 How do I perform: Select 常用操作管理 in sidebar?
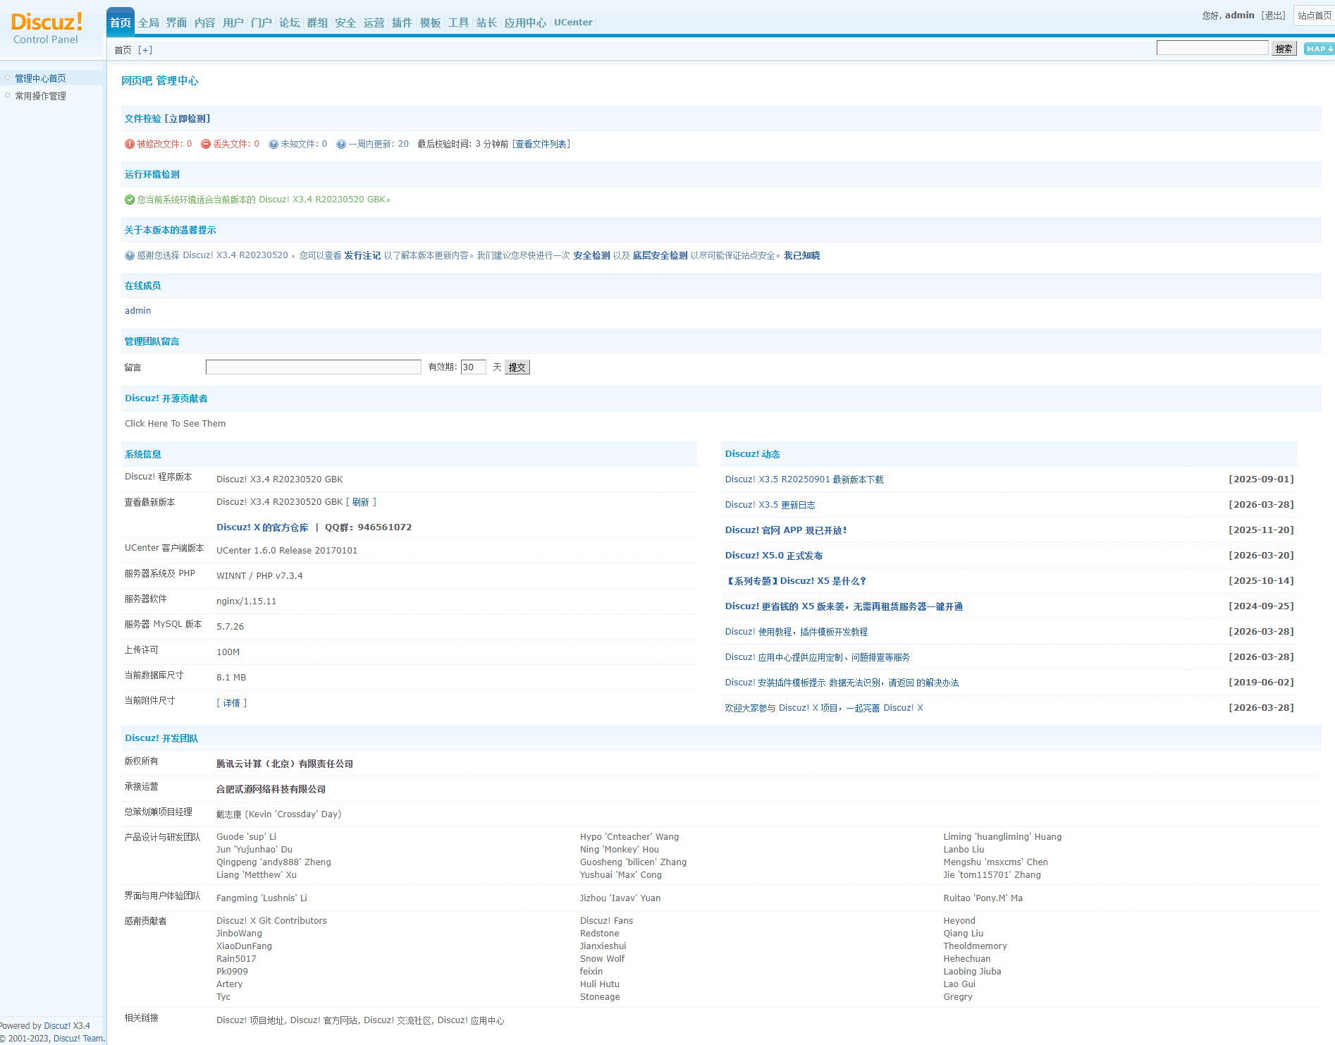coord(41,96)
